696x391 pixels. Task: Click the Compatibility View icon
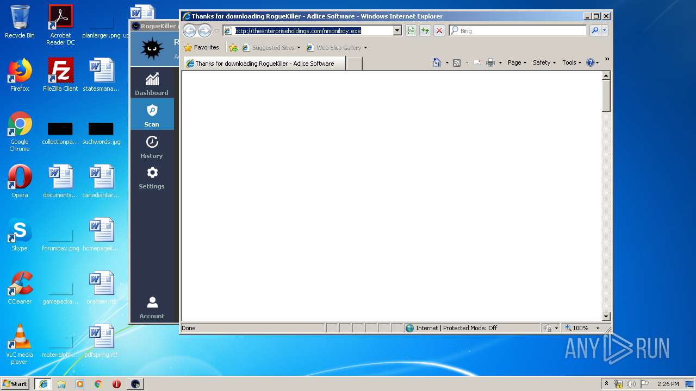click(411, 30)
